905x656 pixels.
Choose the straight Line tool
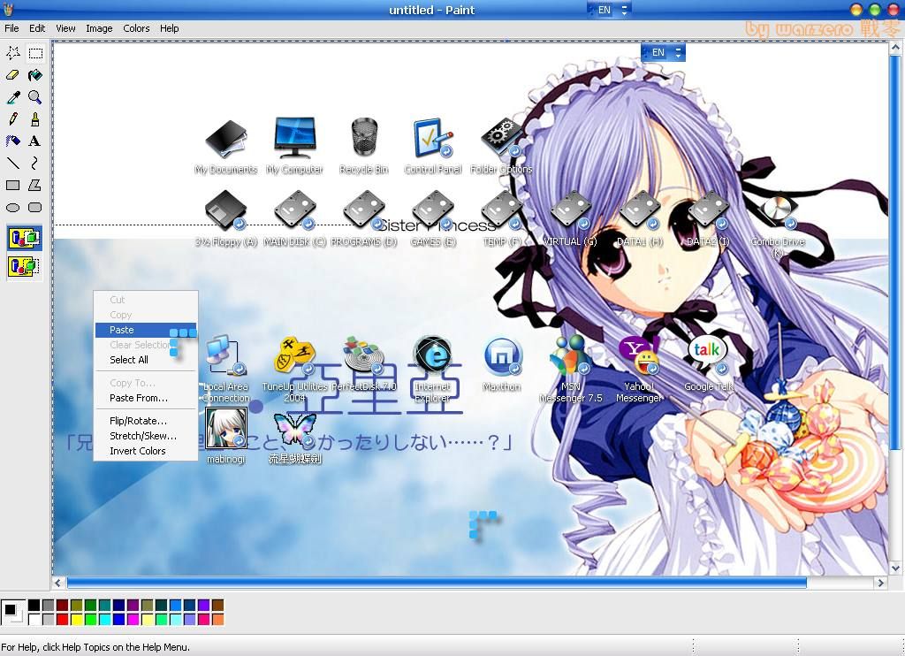(x=12, y=163)
